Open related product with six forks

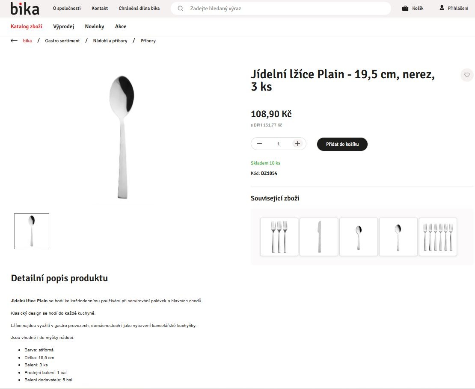[438, 237]
